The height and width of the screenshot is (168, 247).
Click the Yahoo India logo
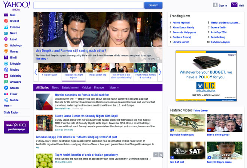[16, 6]
